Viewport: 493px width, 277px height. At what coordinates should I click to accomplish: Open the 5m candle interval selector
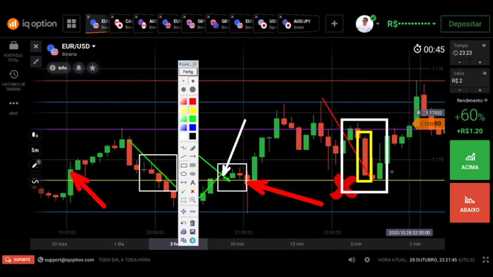pyautogui.click(x=35, y=150)
